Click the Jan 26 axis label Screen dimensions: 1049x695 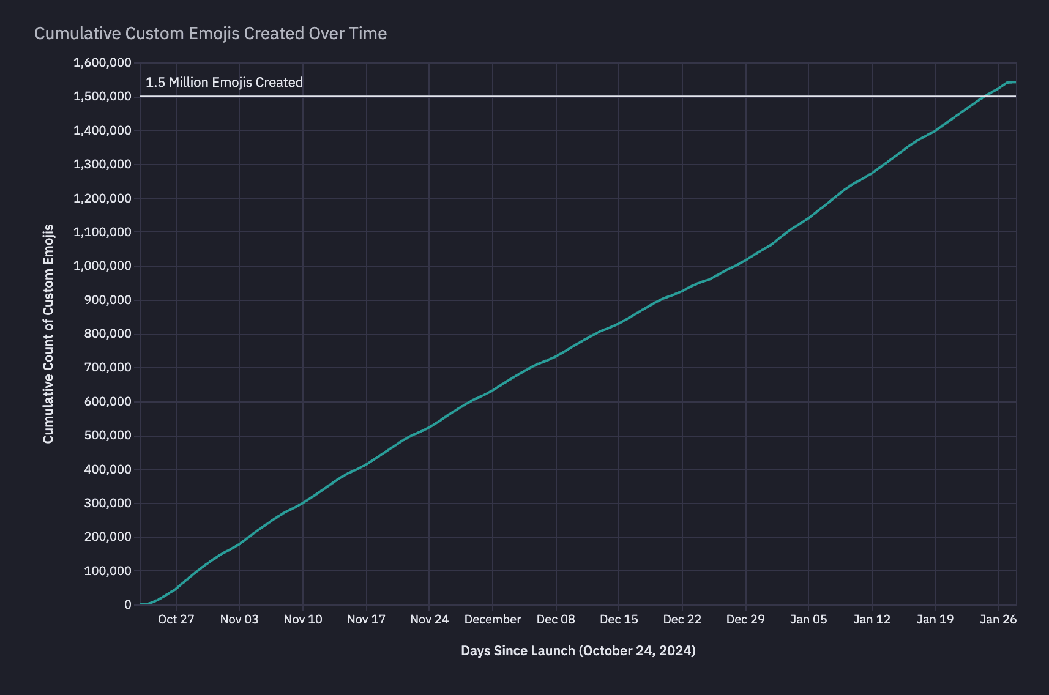pos(999,619)
